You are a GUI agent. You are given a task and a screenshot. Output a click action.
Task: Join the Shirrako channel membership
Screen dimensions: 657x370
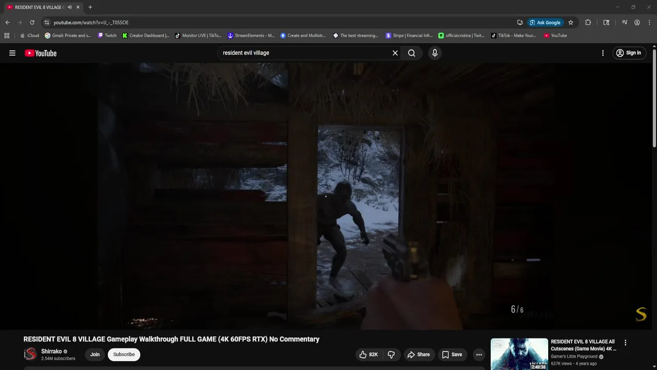95,355
